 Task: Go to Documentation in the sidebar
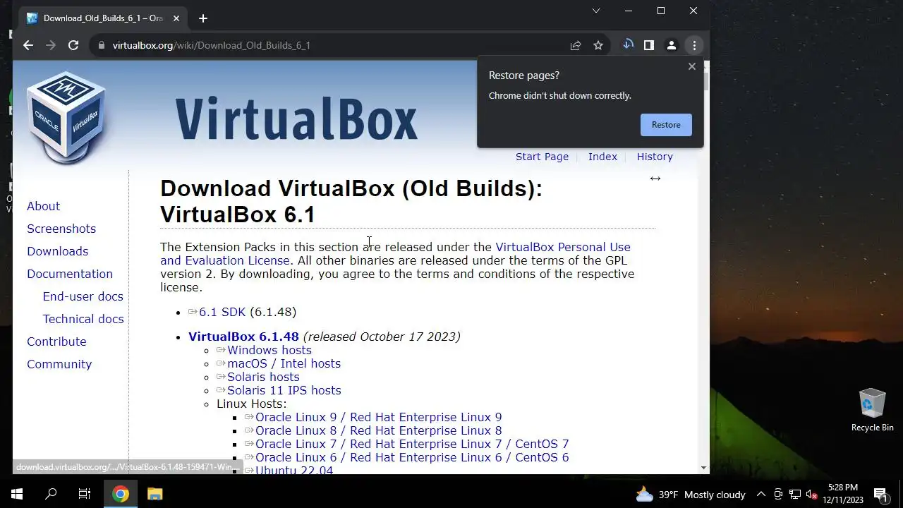click(70, 274)
